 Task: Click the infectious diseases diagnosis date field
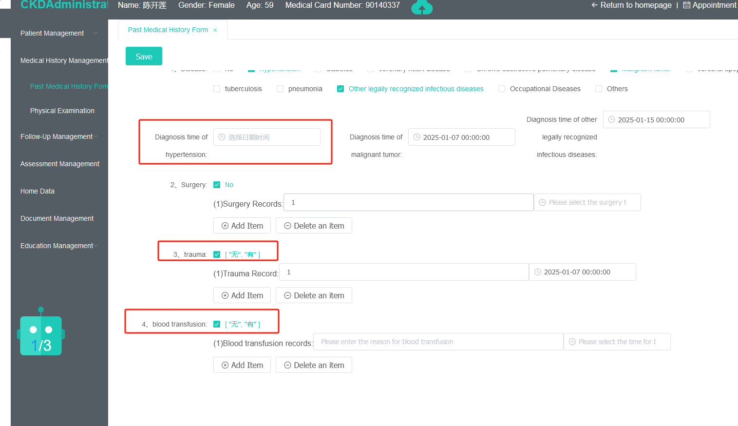(657, 119)
